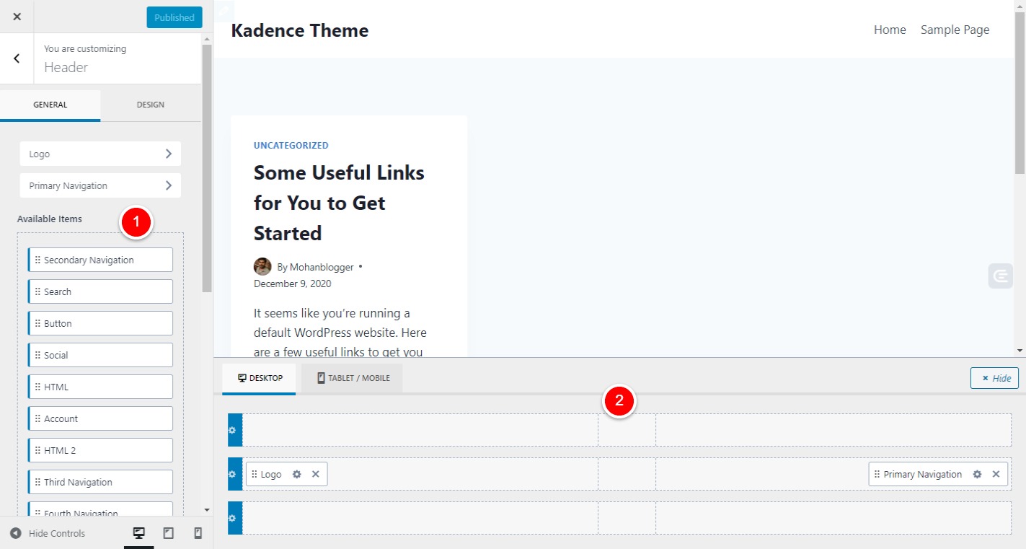Switch to the DESIGN tab
The height and width of the screenshot is (549, 1026).
[x=151, y=105]
